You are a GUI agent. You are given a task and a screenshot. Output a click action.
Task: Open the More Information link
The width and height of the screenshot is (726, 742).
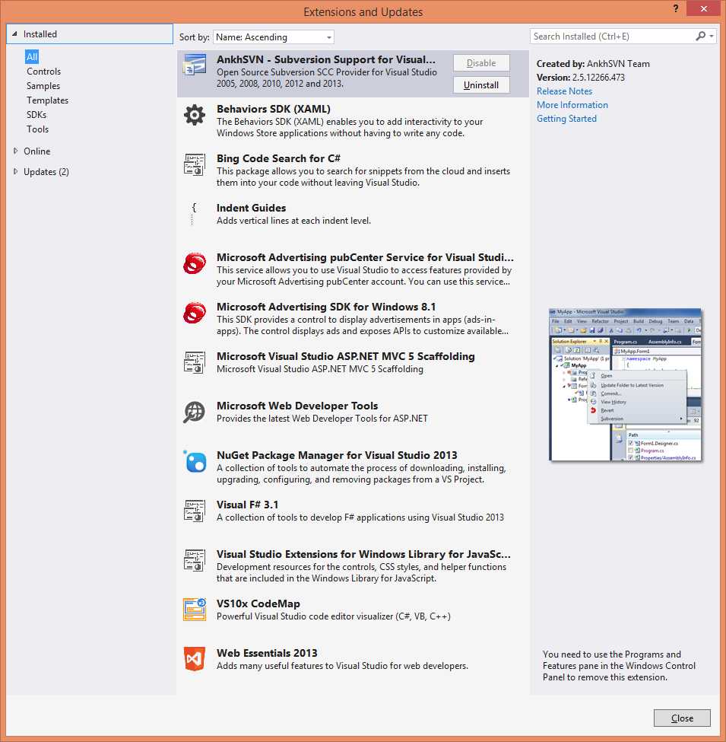[x=572, y=104]
